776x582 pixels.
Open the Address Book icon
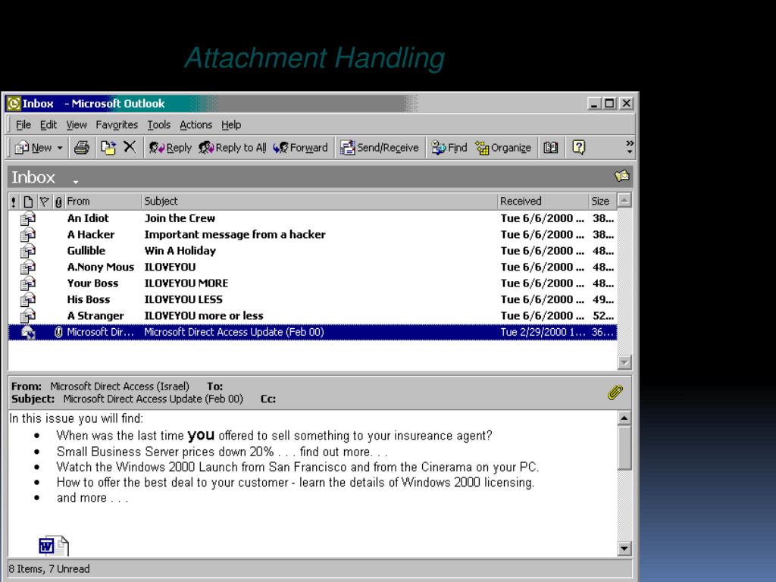(x=550, y=148)
